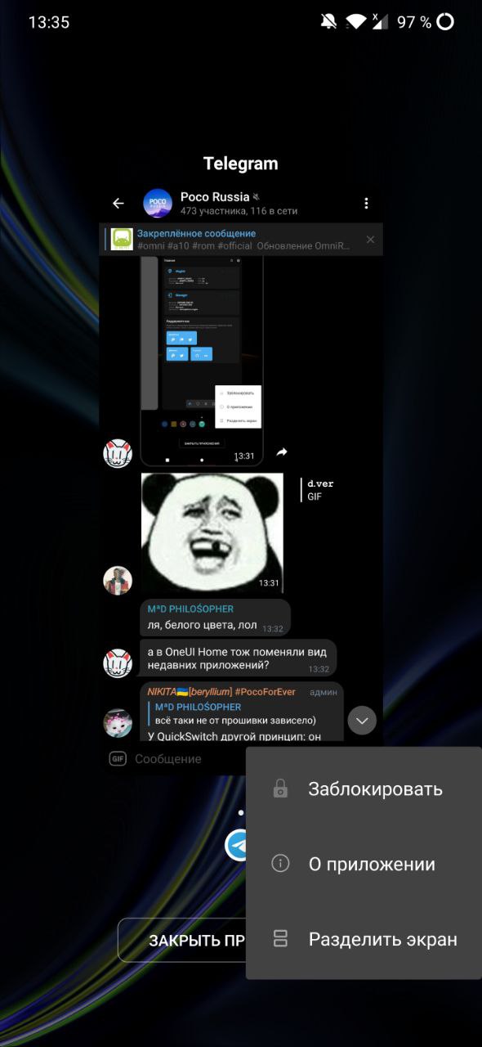Jump to latest with the down-chevron button
Viewport: 482px width, 1047px height.
click(362, 721)
